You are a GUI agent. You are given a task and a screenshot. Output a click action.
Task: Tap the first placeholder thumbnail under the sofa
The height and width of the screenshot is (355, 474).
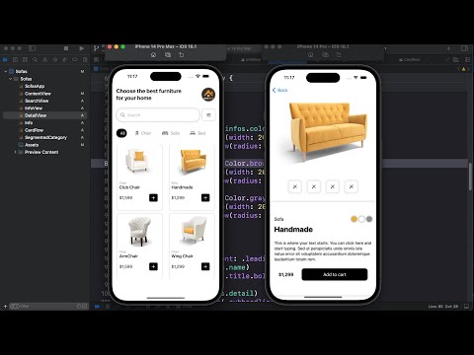(295, 186)
